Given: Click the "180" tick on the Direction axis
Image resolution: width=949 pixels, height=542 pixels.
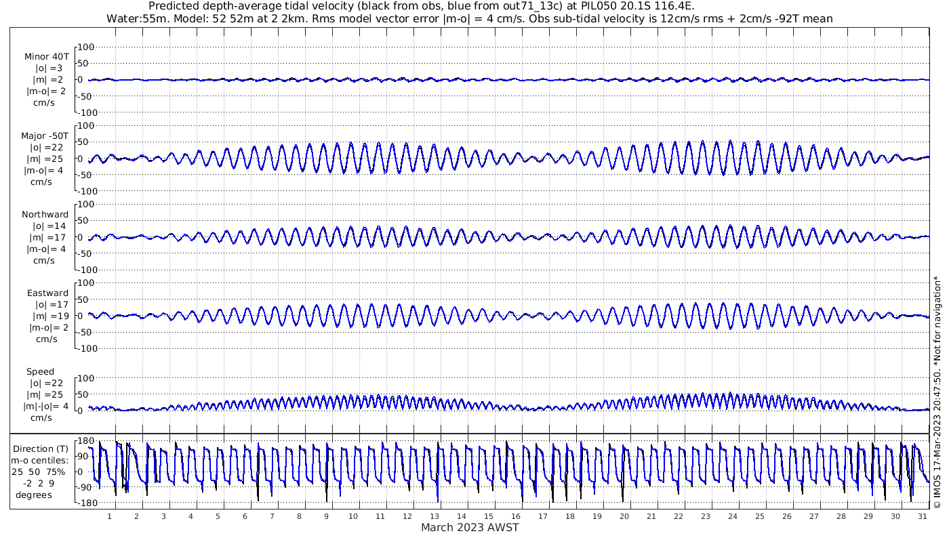Looking at the screenshot, I should click(85, 441).
